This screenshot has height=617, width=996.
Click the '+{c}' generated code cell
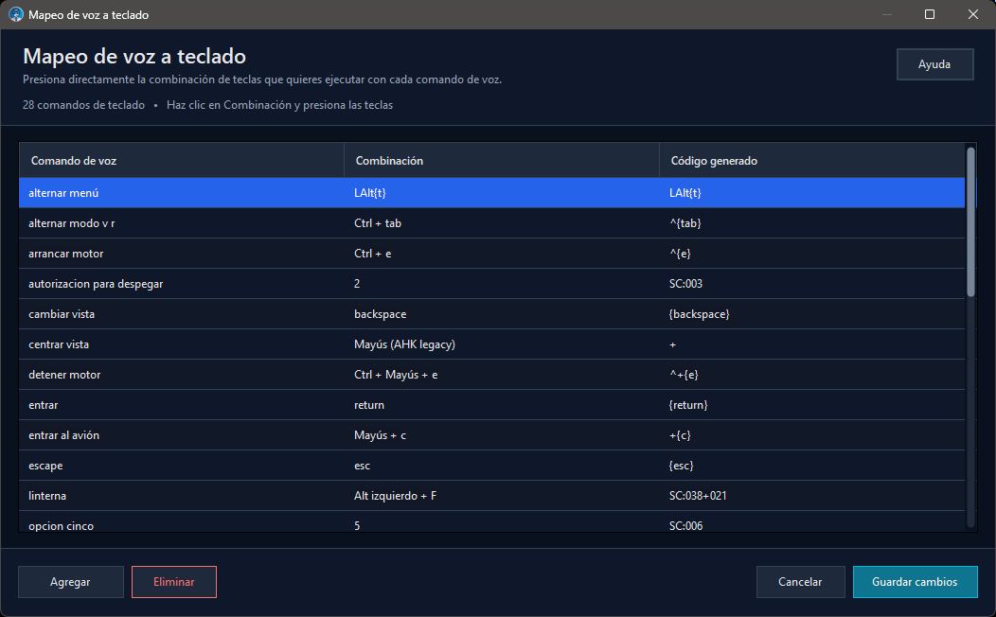811,435
